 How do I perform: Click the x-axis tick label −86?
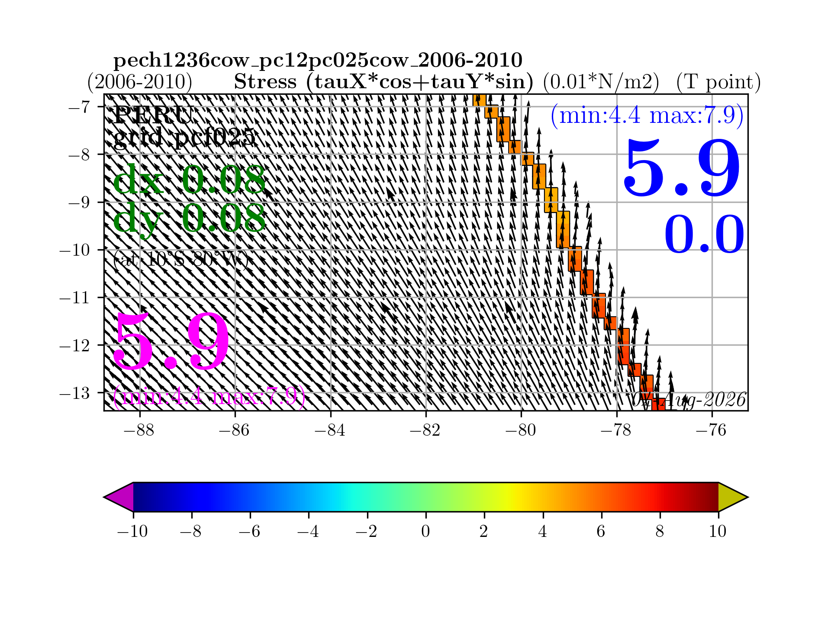tap(235, 430)
